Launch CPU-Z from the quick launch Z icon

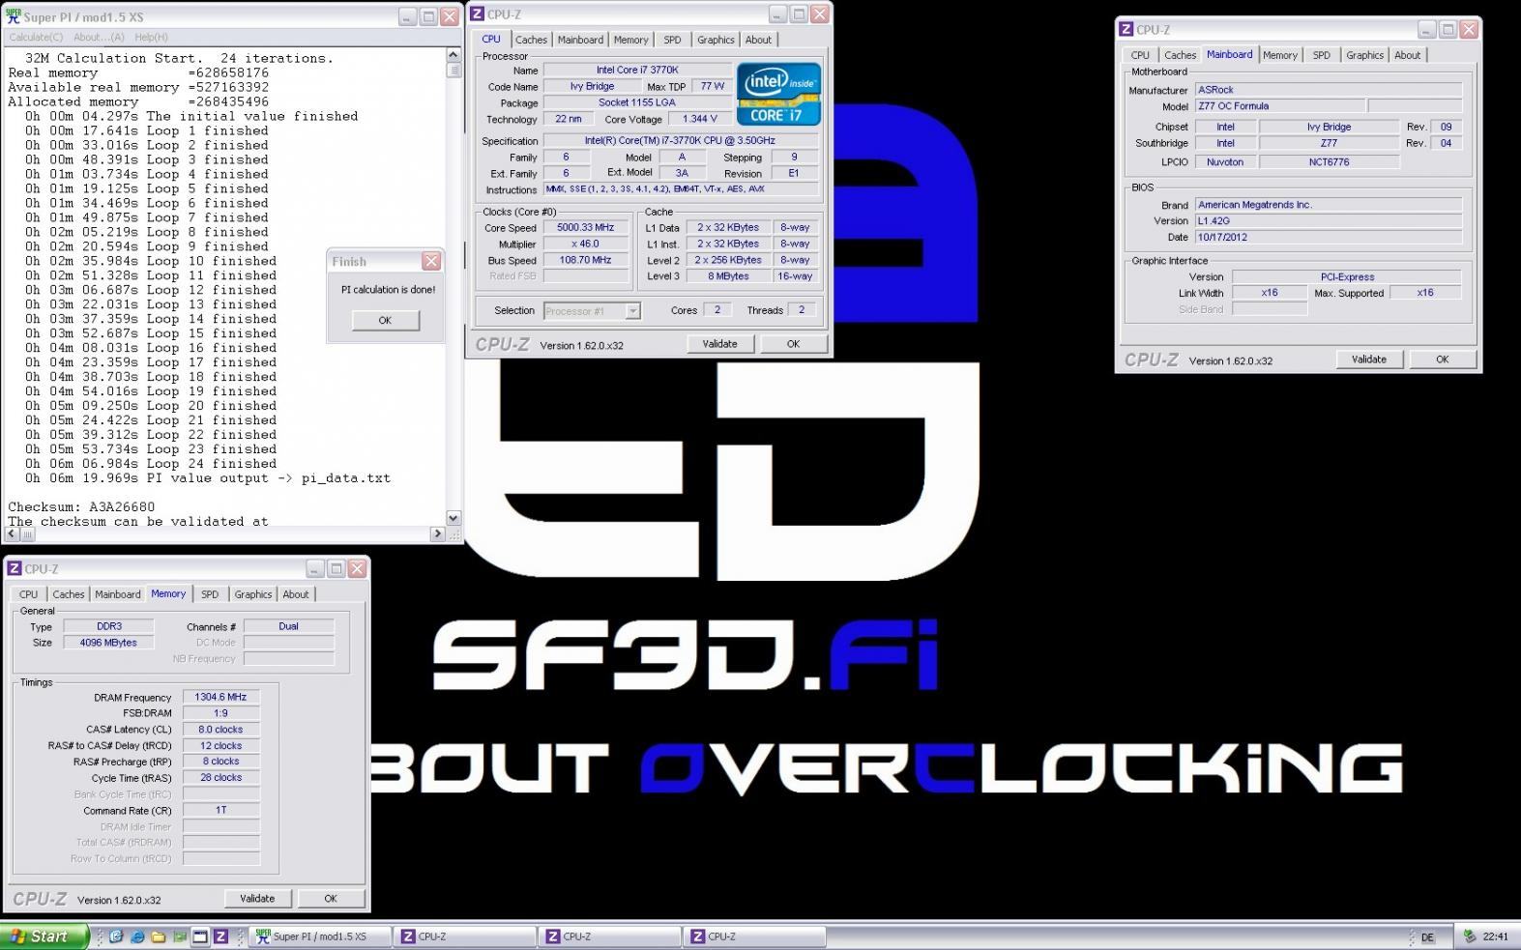coord(220,936)
